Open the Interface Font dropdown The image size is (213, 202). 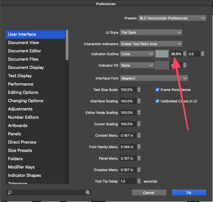coord(154,78)
